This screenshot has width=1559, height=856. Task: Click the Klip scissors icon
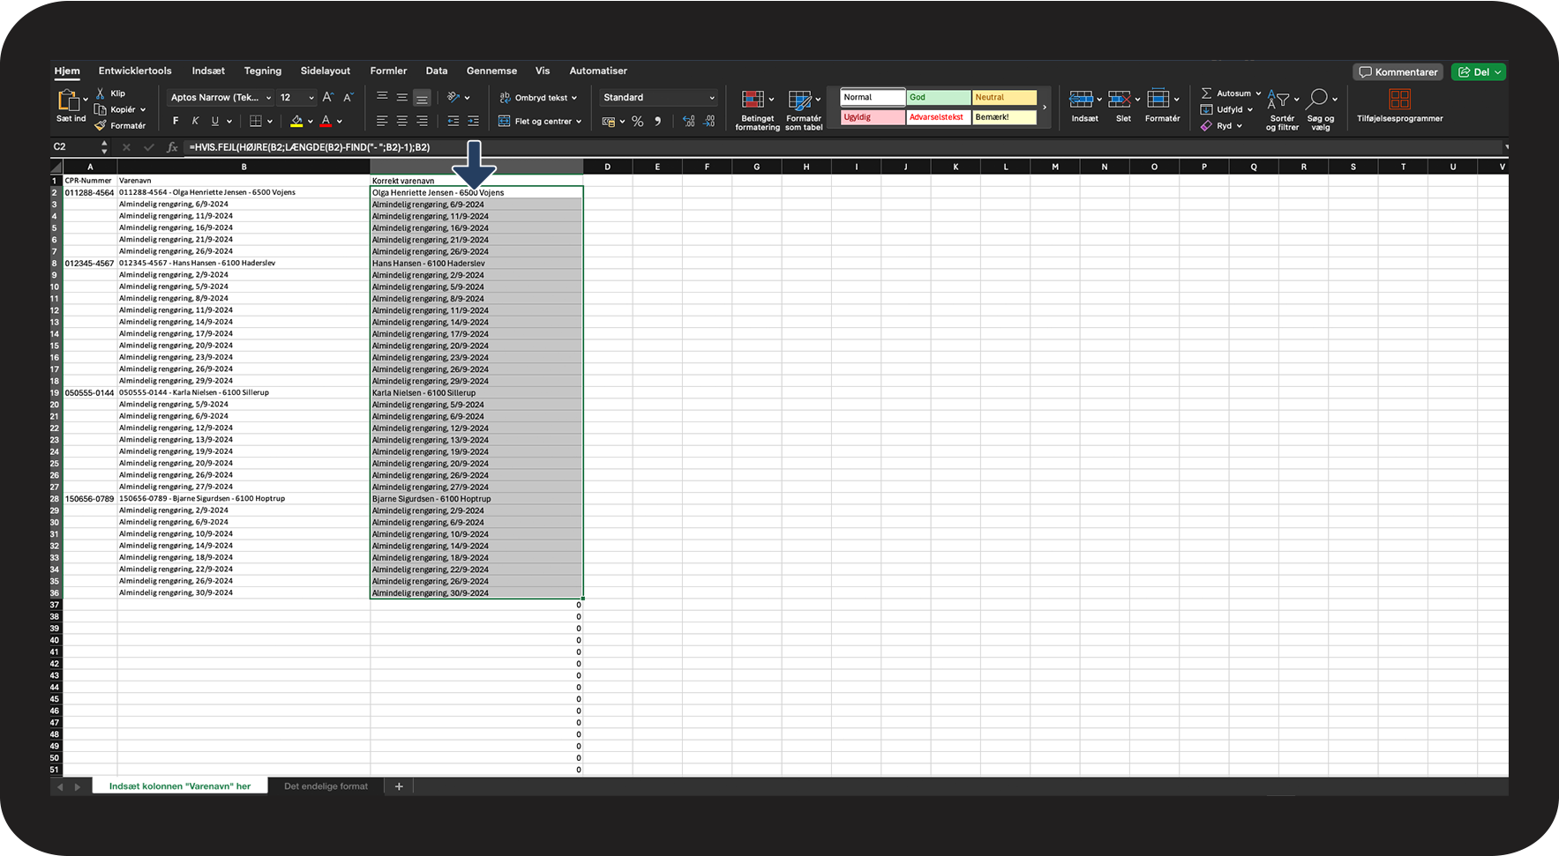pyautogui.click(x=101, y=93)
